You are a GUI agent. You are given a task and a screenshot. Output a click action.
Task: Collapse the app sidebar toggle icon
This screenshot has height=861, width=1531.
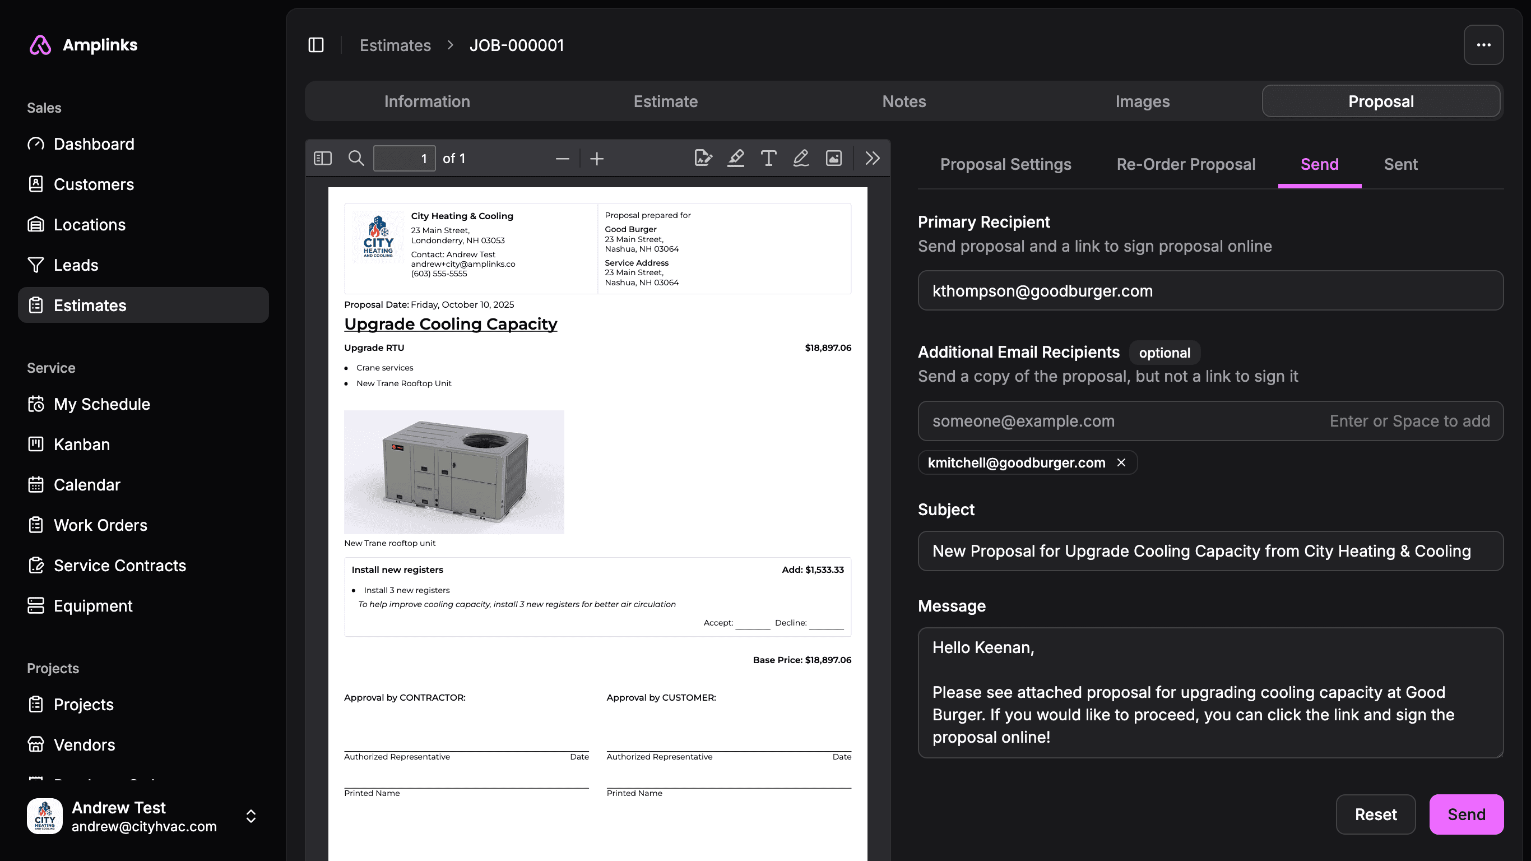(x=316, y=45)
